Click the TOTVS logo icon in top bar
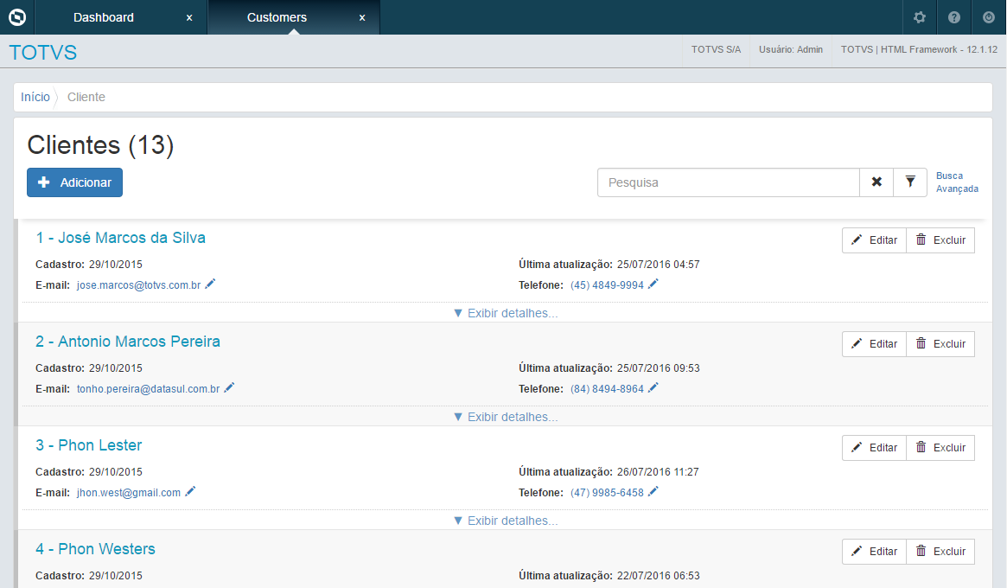 tap(17, 17)
